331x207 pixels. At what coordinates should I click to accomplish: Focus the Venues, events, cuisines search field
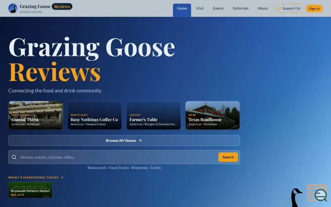(x=117, y=157)
